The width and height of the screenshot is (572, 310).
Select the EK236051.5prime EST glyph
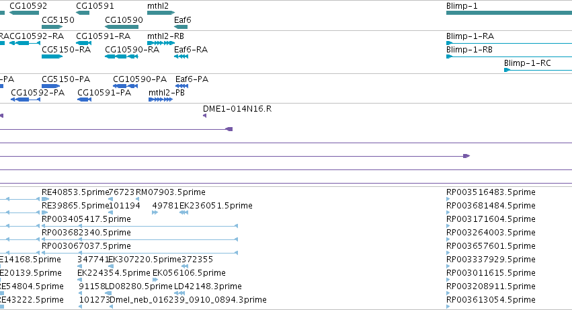(184, 212)
